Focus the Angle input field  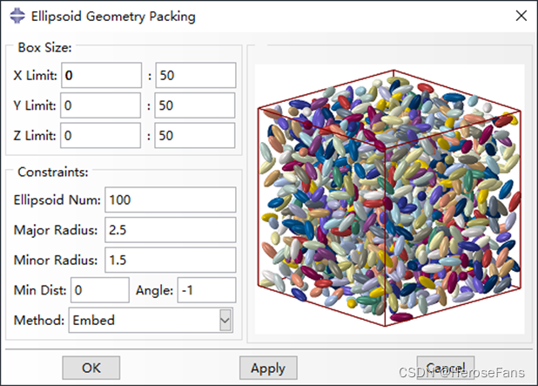pos(206,290)
